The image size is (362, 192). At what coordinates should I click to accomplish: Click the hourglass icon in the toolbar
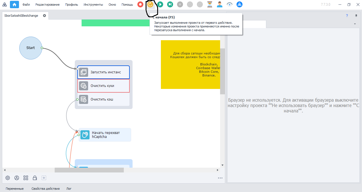point(210,4)
